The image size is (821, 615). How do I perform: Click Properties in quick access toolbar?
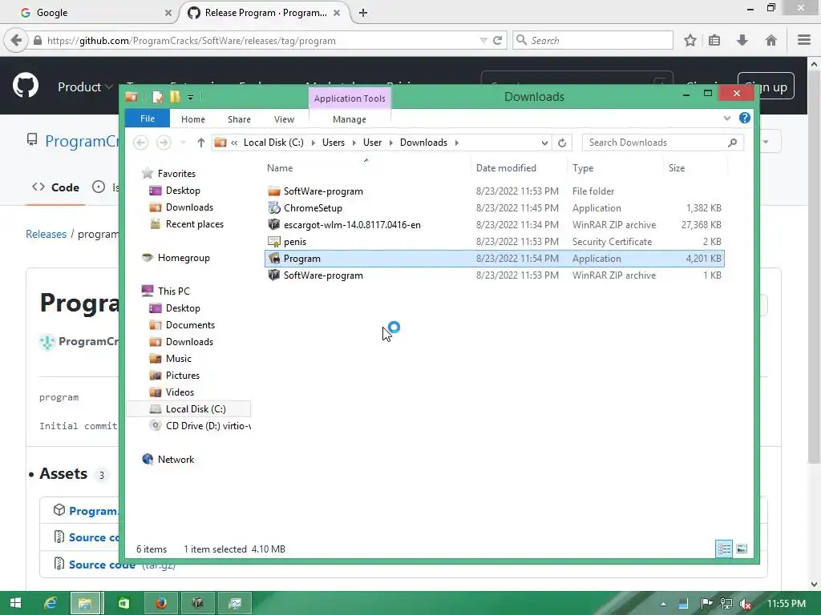[x=158, y=97]
